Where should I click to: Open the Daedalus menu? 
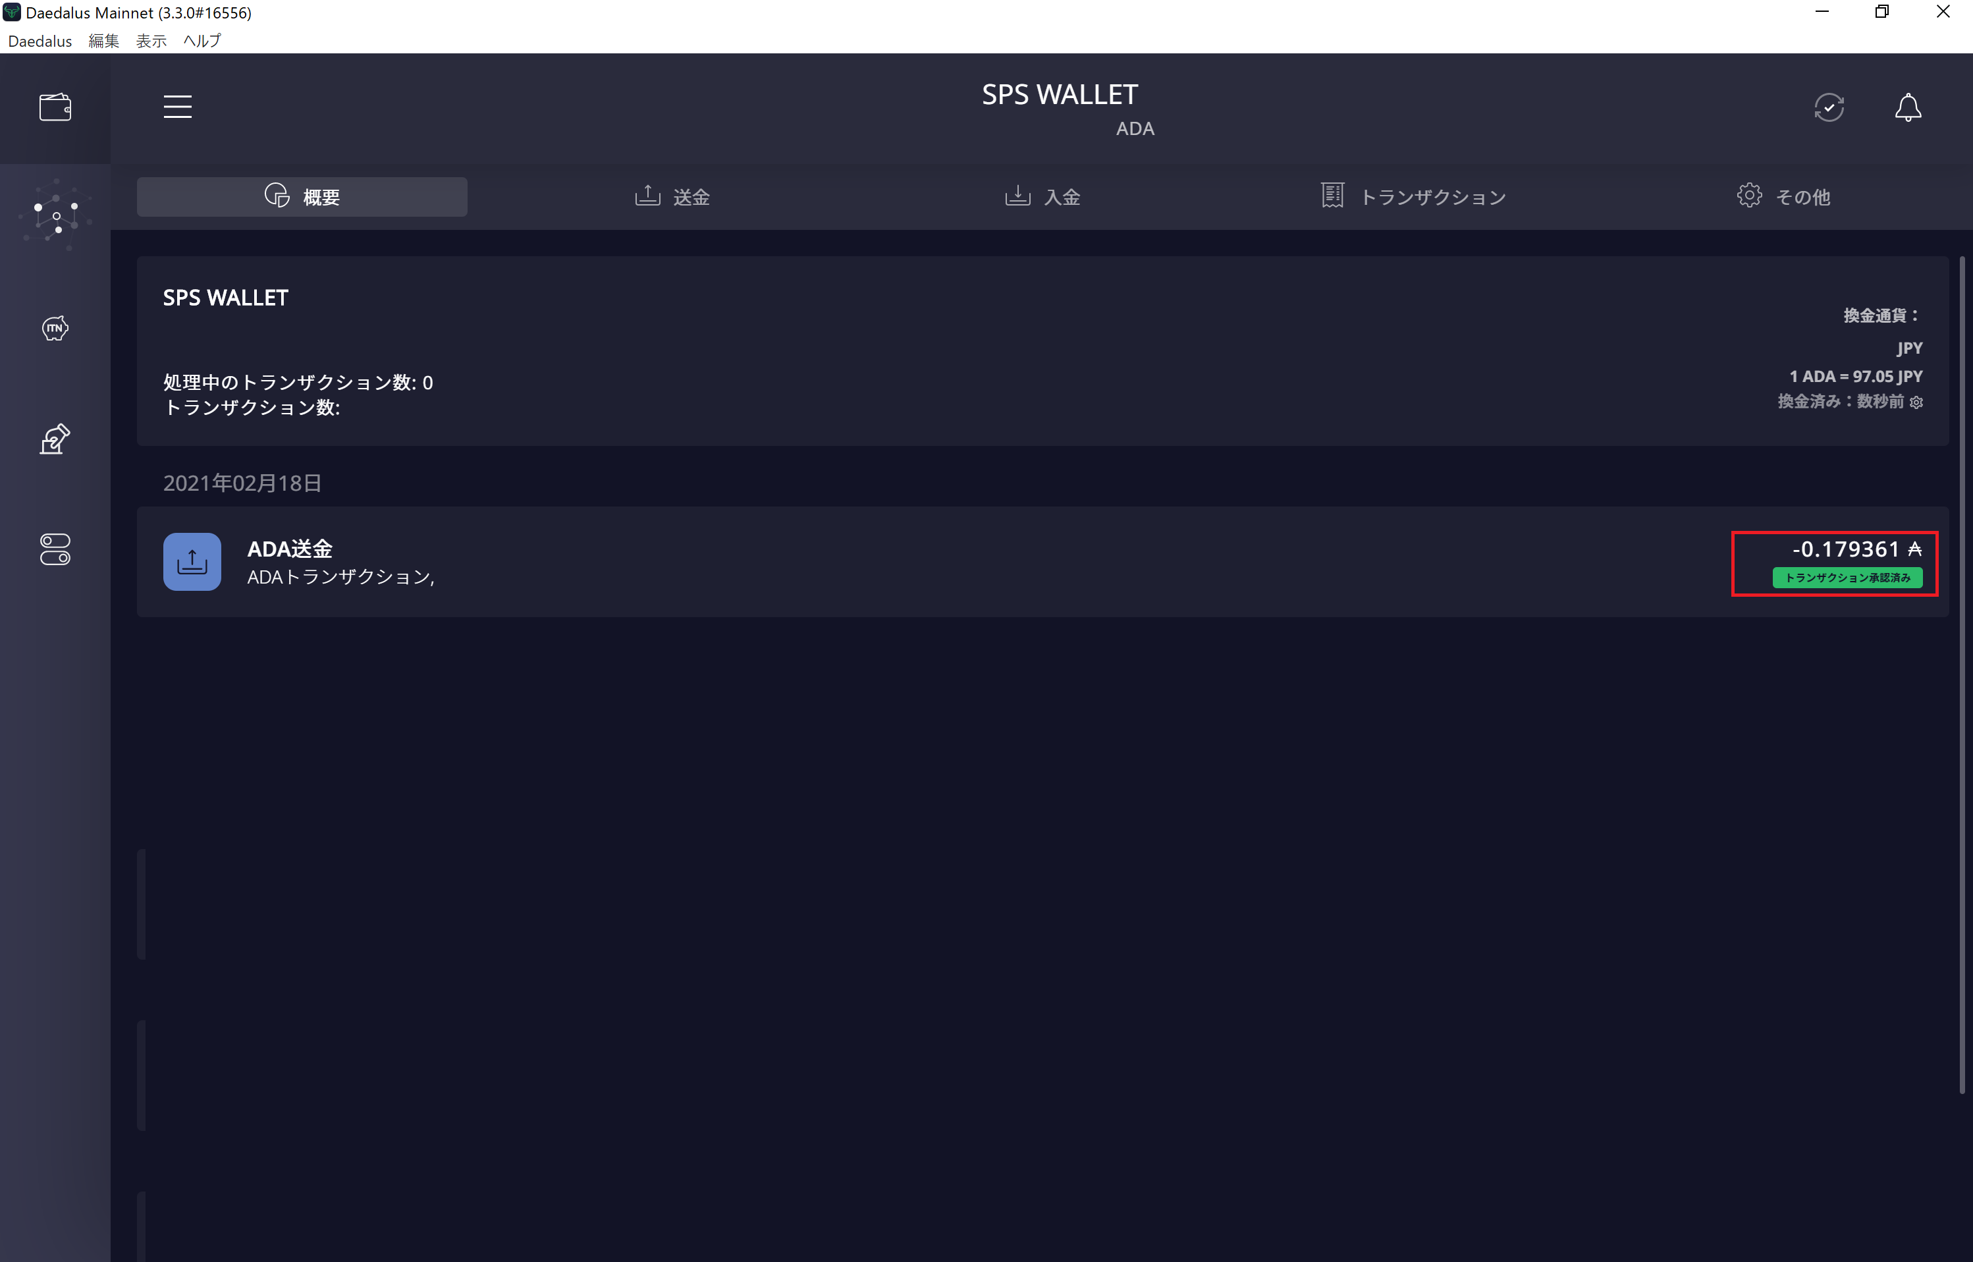[40, 41]
